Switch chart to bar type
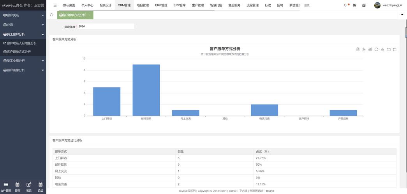The width and height of the screenshot is (407, 194). tap(370, 49)
